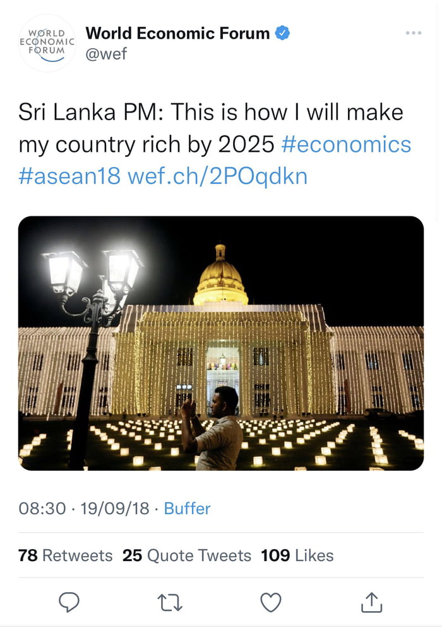
Task: Click the 19/09/18 date
Action: tap(115, 509)
